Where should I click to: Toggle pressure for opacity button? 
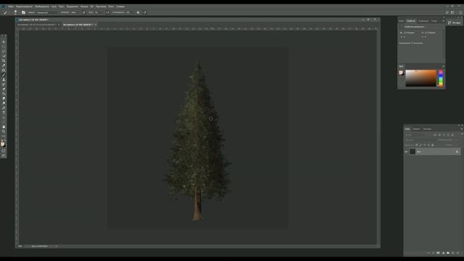pyautogui.click(x=84, y=12)
